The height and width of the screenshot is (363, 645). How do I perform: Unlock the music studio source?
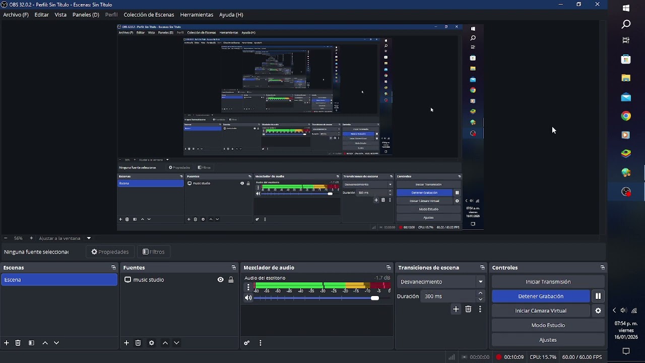[231, 280]
